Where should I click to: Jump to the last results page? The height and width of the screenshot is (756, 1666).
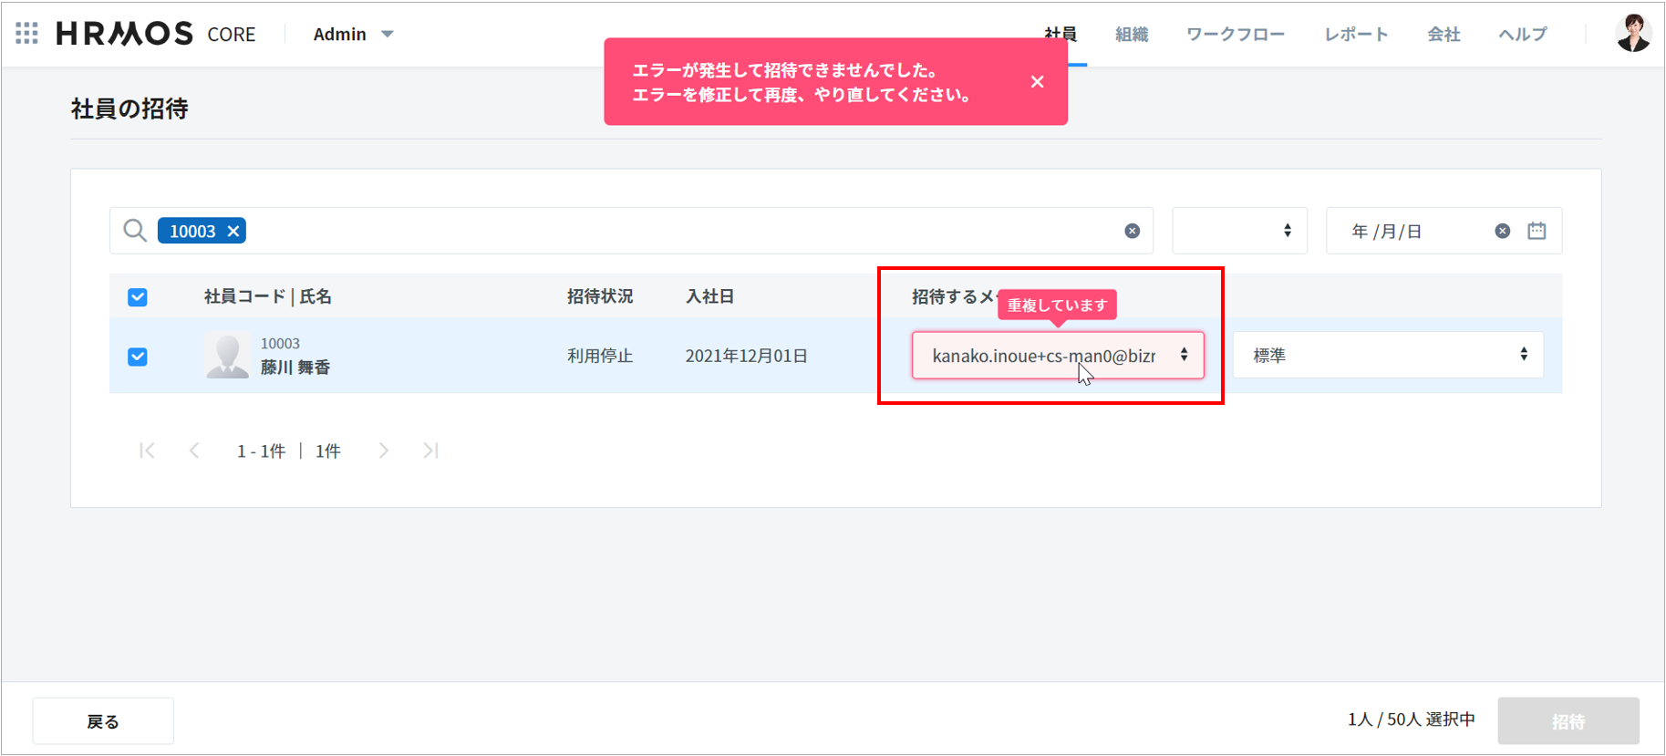[430, 450]
